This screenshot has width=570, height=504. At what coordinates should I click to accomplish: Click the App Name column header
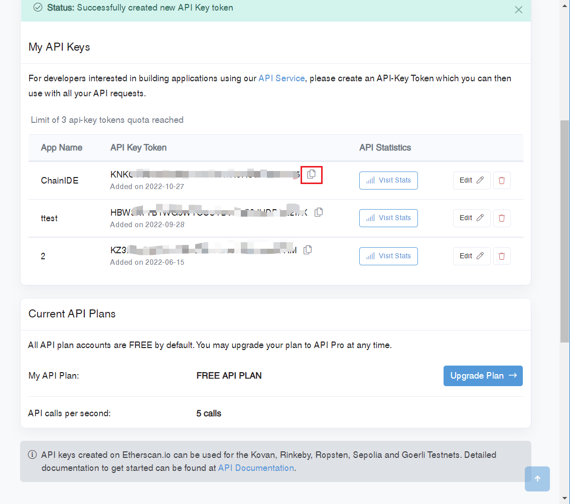click(x=62, y=147)
